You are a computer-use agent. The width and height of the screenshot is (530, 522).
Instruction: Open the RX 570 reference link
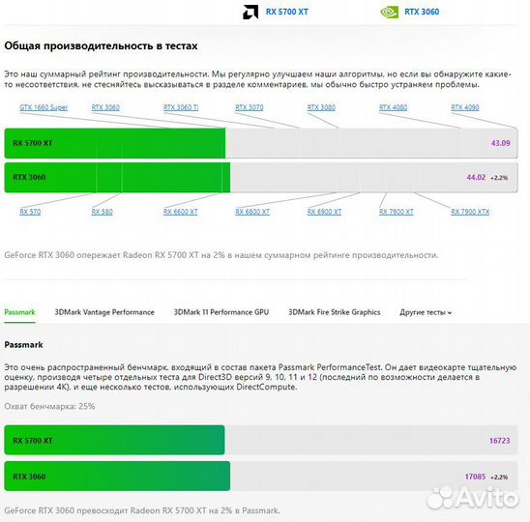[x=30, y=212]
